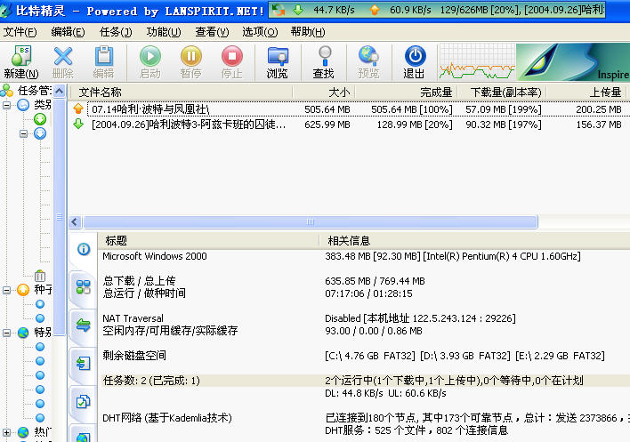630x442 pixels.
Task: Click the 相关信息 column header
Action: tap(475, 241)
